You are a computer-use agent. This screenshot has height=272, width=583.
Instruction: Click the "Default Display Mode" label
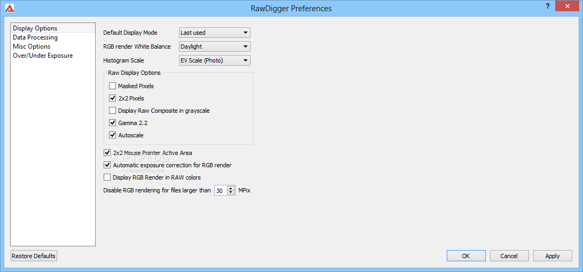tap(130, 33)
